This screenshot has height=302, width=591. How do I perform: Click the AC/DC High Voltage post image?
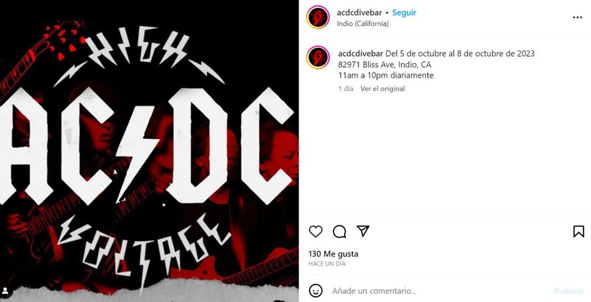[149, 151]
